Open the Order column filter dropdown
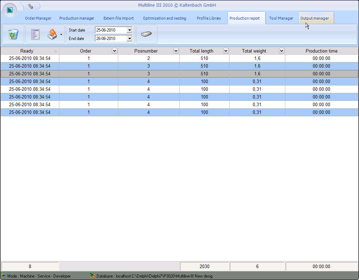 click(114, 51)
